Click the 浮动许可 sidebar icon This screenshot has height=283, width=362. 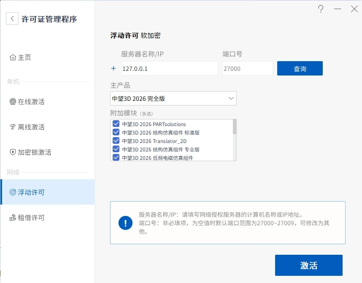point(13,192)
